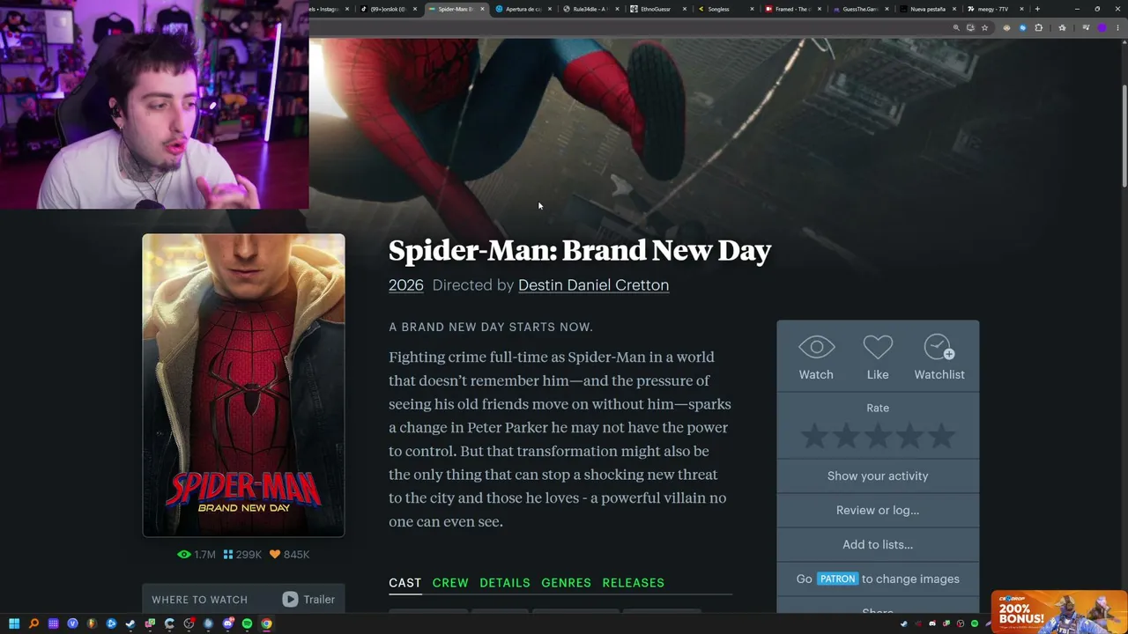Open Google Chrome from the taskbar
Image resolution: width=1128 pixels, height=634 pixels.
click(x=266, y=624)
